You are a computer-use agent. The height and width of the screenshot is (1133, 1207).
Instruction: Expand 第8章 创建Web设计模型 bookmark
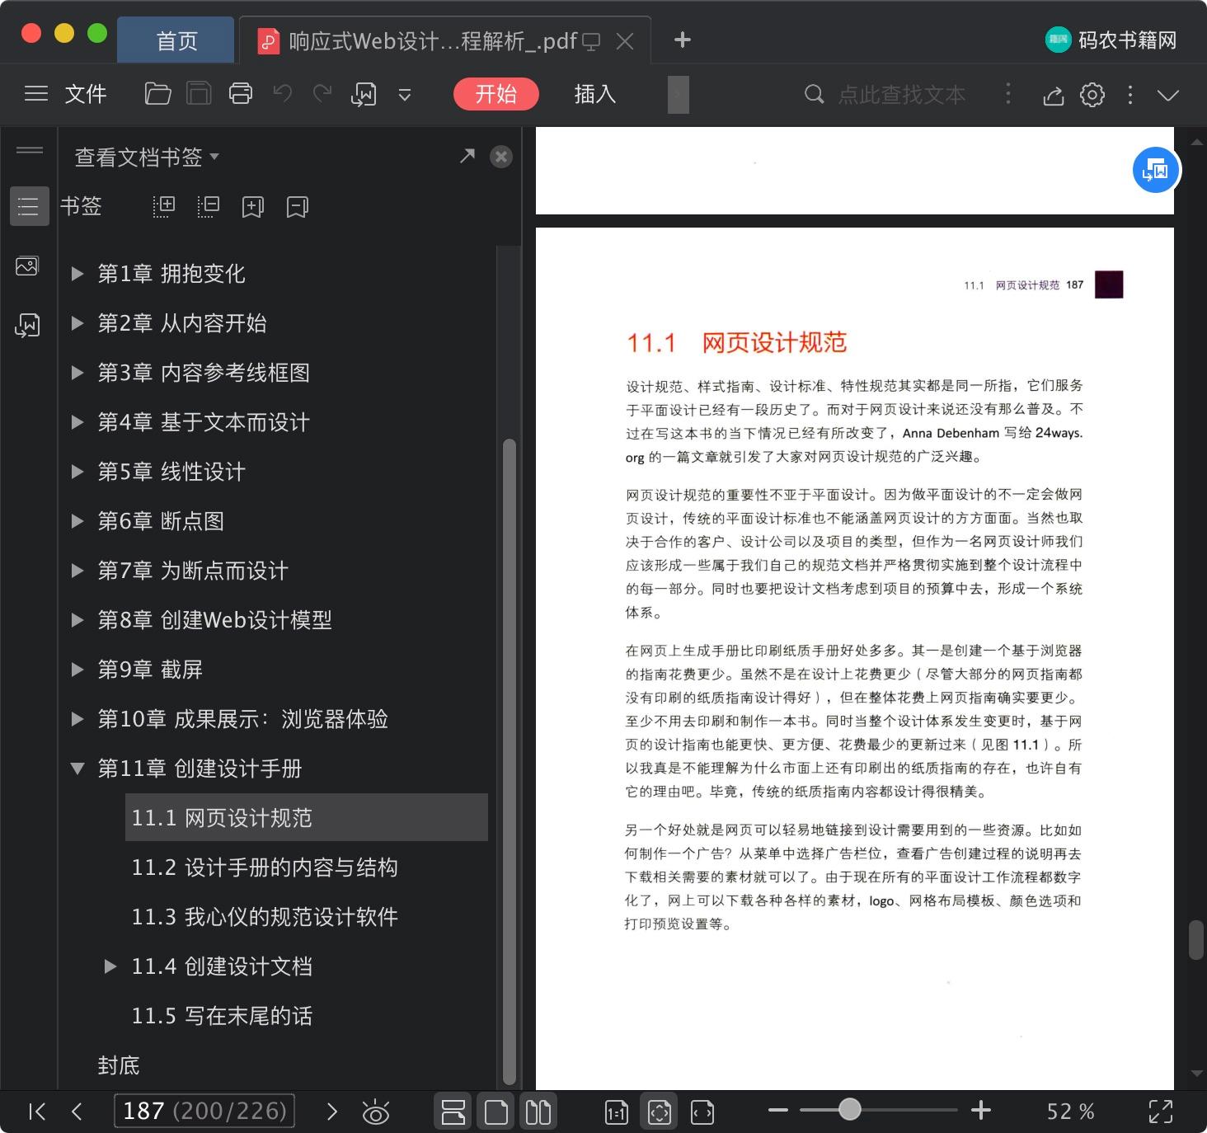tap(77, 620)
